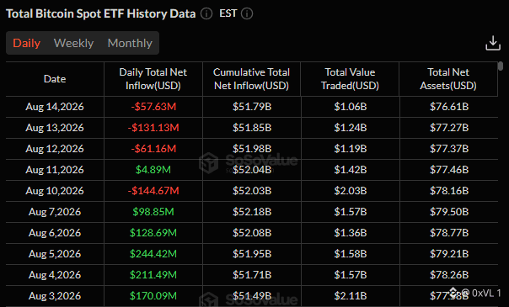Select Daily Total Net Inflow header
The image size is (509, 307).
point(153,79)
